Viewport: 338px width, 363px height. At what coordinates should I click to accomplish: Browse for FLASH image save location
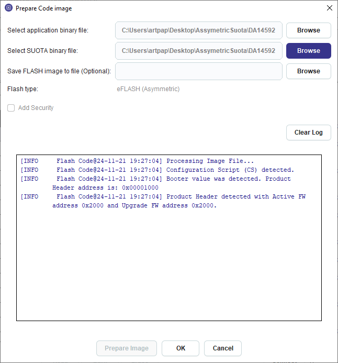pos(308,71)
